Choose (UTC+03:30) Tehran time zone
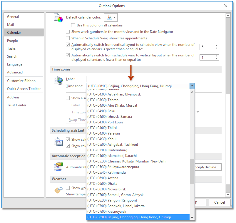 pyautogui.click(x=103, y=100)
